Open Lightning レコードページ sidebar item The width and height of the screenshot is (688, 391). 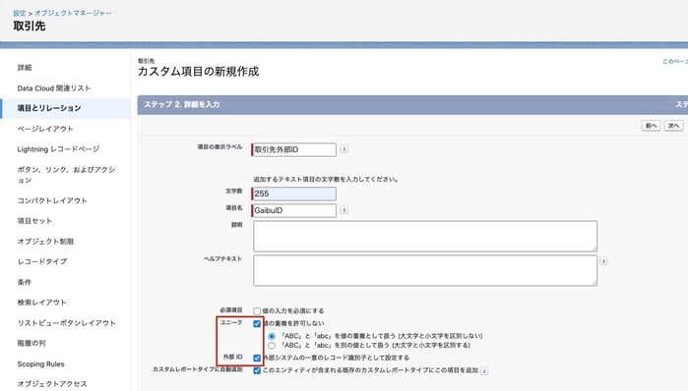(x=58, y=149)
